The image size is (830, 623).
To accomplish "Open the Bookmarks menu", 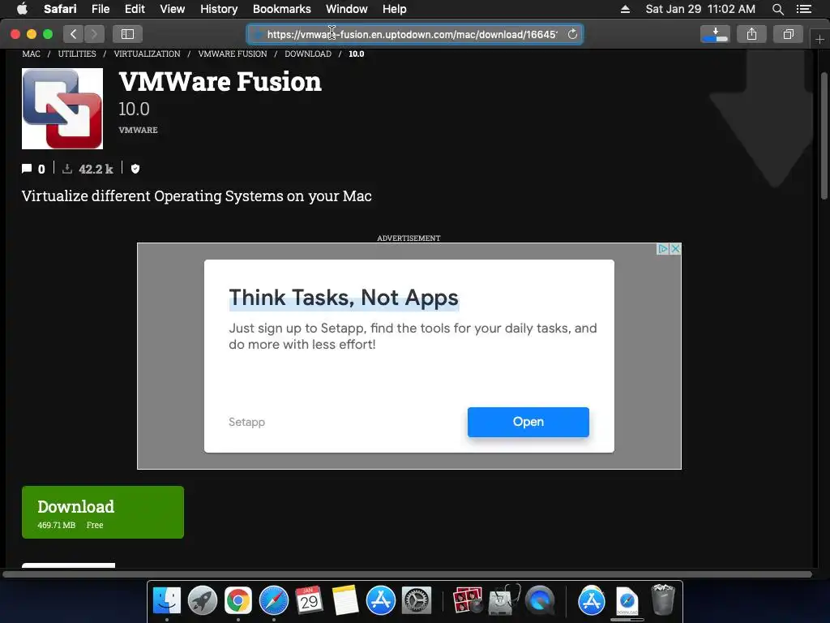I will pyautogui.click(x=281, y=9).
